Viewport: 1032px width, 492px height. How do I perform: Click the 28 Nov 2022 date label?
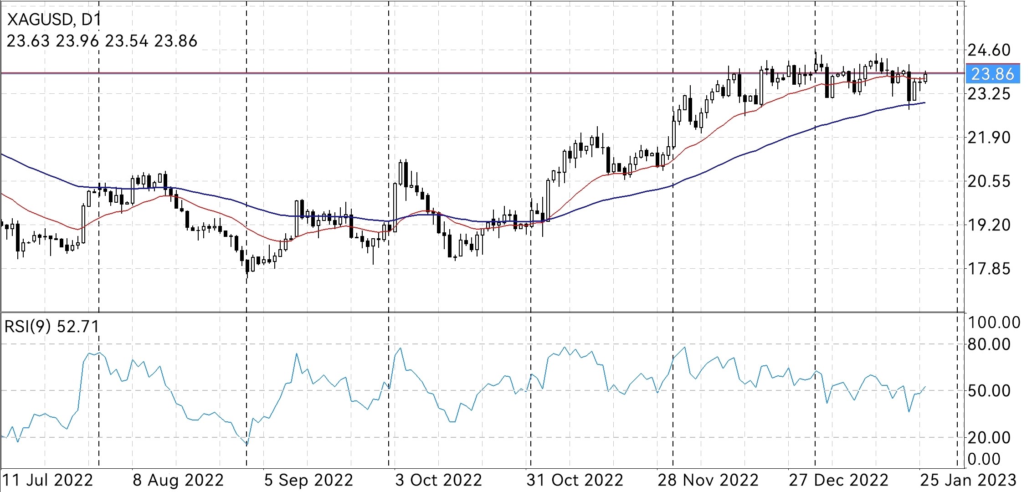pyautogui.click(x=708, y=480)
